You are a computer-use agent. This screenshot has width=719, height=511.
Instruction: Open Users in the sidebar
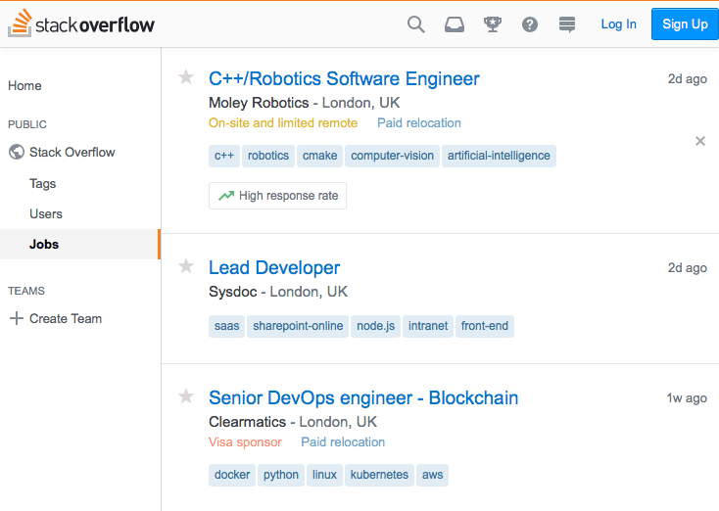click(46, 213)
